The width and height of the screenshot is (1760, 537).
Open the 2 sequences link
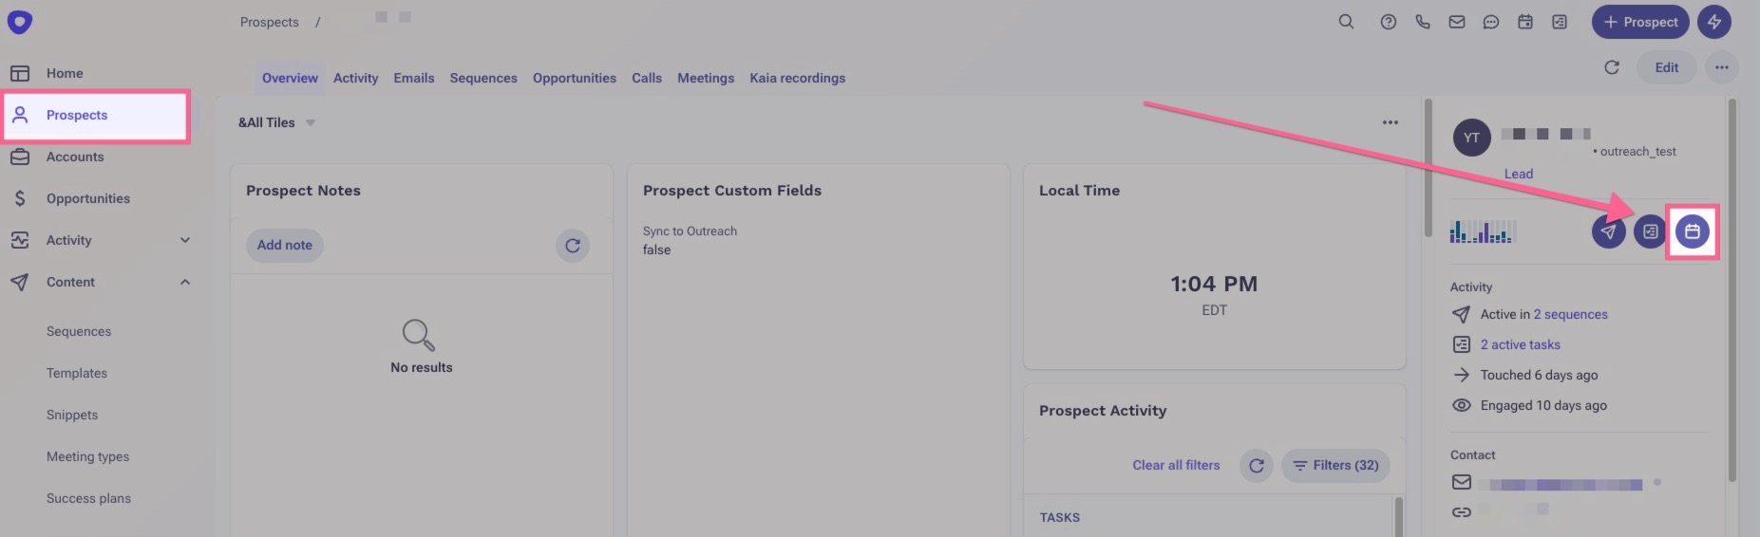[x=1571, y=315]
